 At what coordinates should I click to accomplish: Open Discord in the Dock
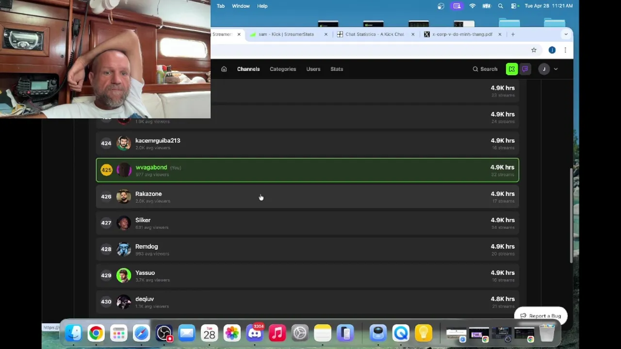pyautogui.click(x=255, y=333)
